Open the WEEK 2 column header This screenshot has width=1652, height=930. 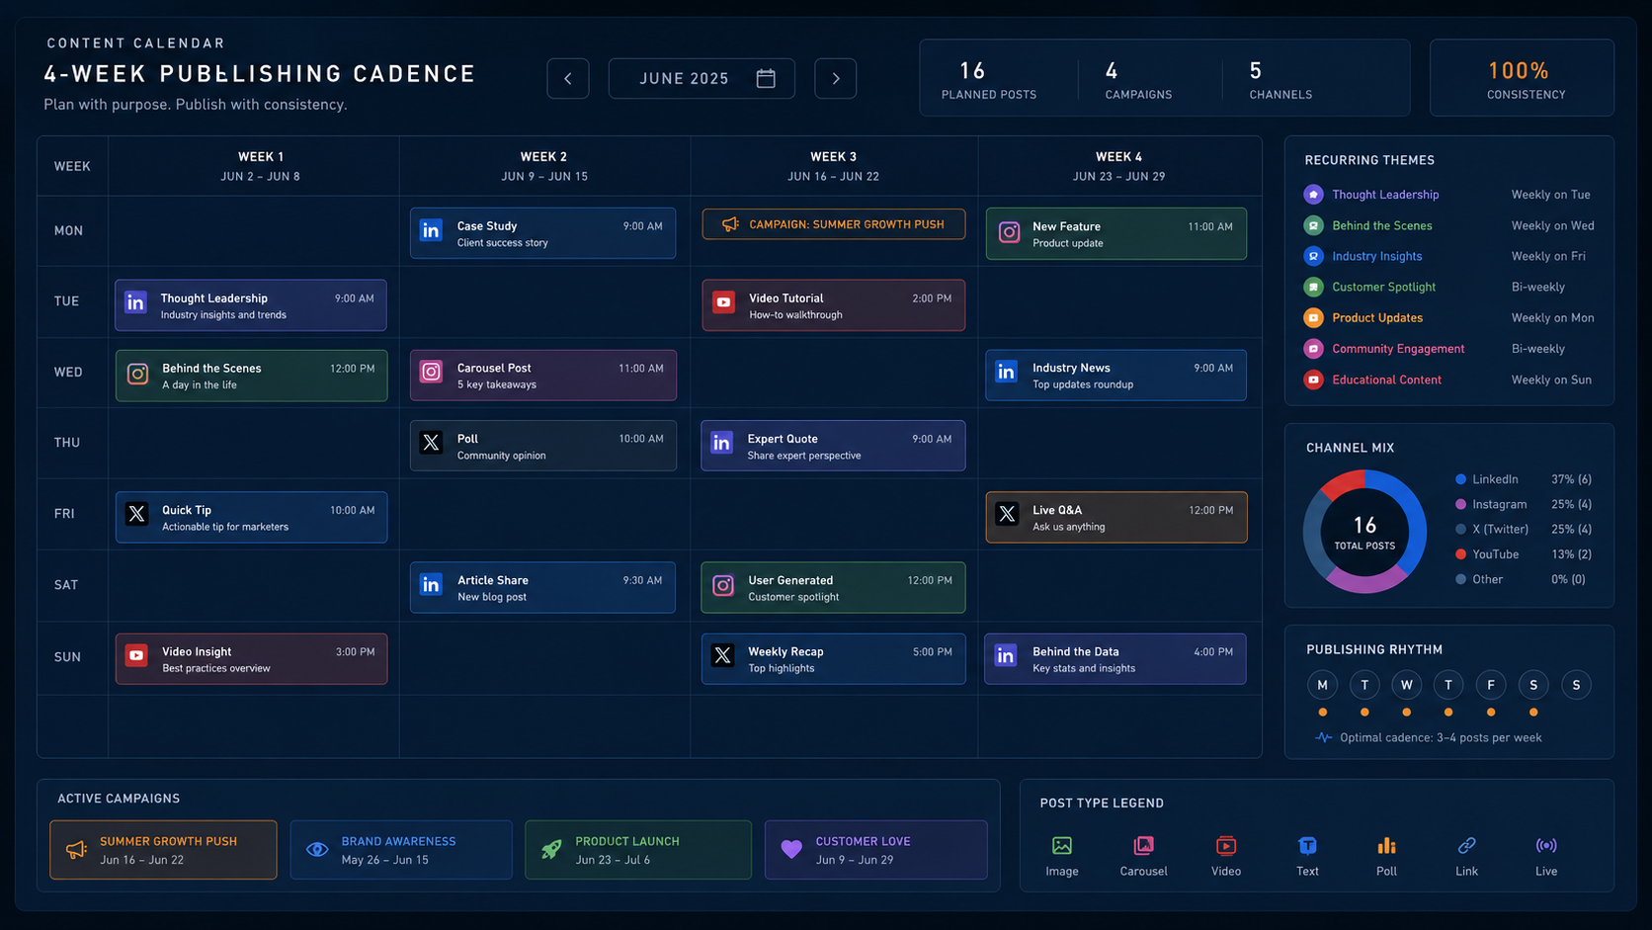(544, 166)
